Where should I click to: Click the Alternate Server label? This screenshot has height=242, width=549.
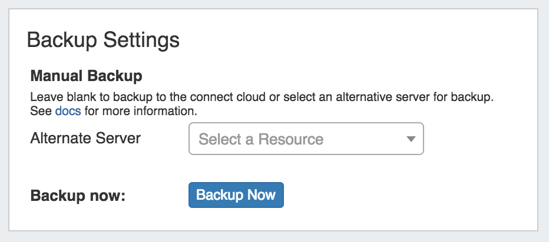[x=85, y=139]
